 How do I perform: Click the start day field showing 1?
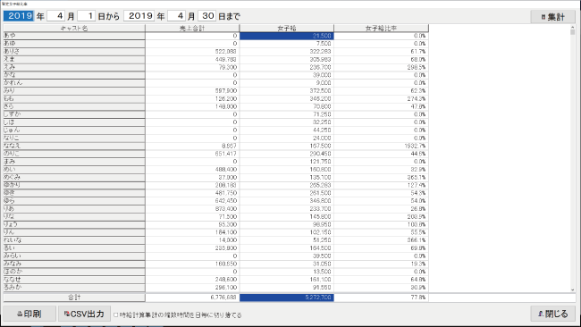click(87, 16)
